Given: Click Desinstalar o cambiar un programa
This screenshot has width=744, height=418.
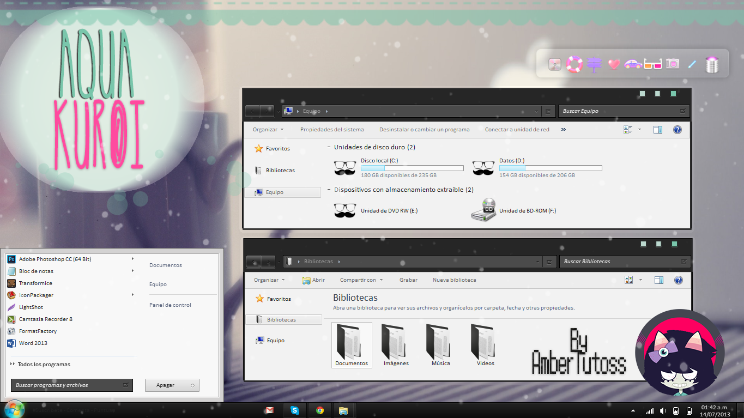Looking at the screenshot, I should tap(425, 130).
